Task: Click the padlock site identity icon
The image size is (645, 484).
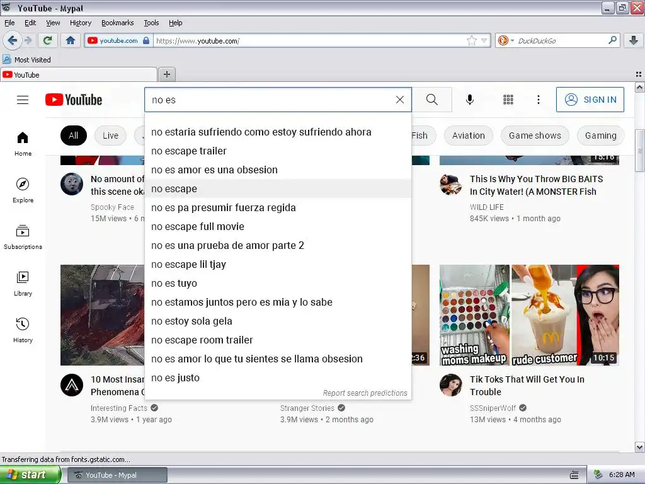Action: pyautogui.click(x=146, y=40)
